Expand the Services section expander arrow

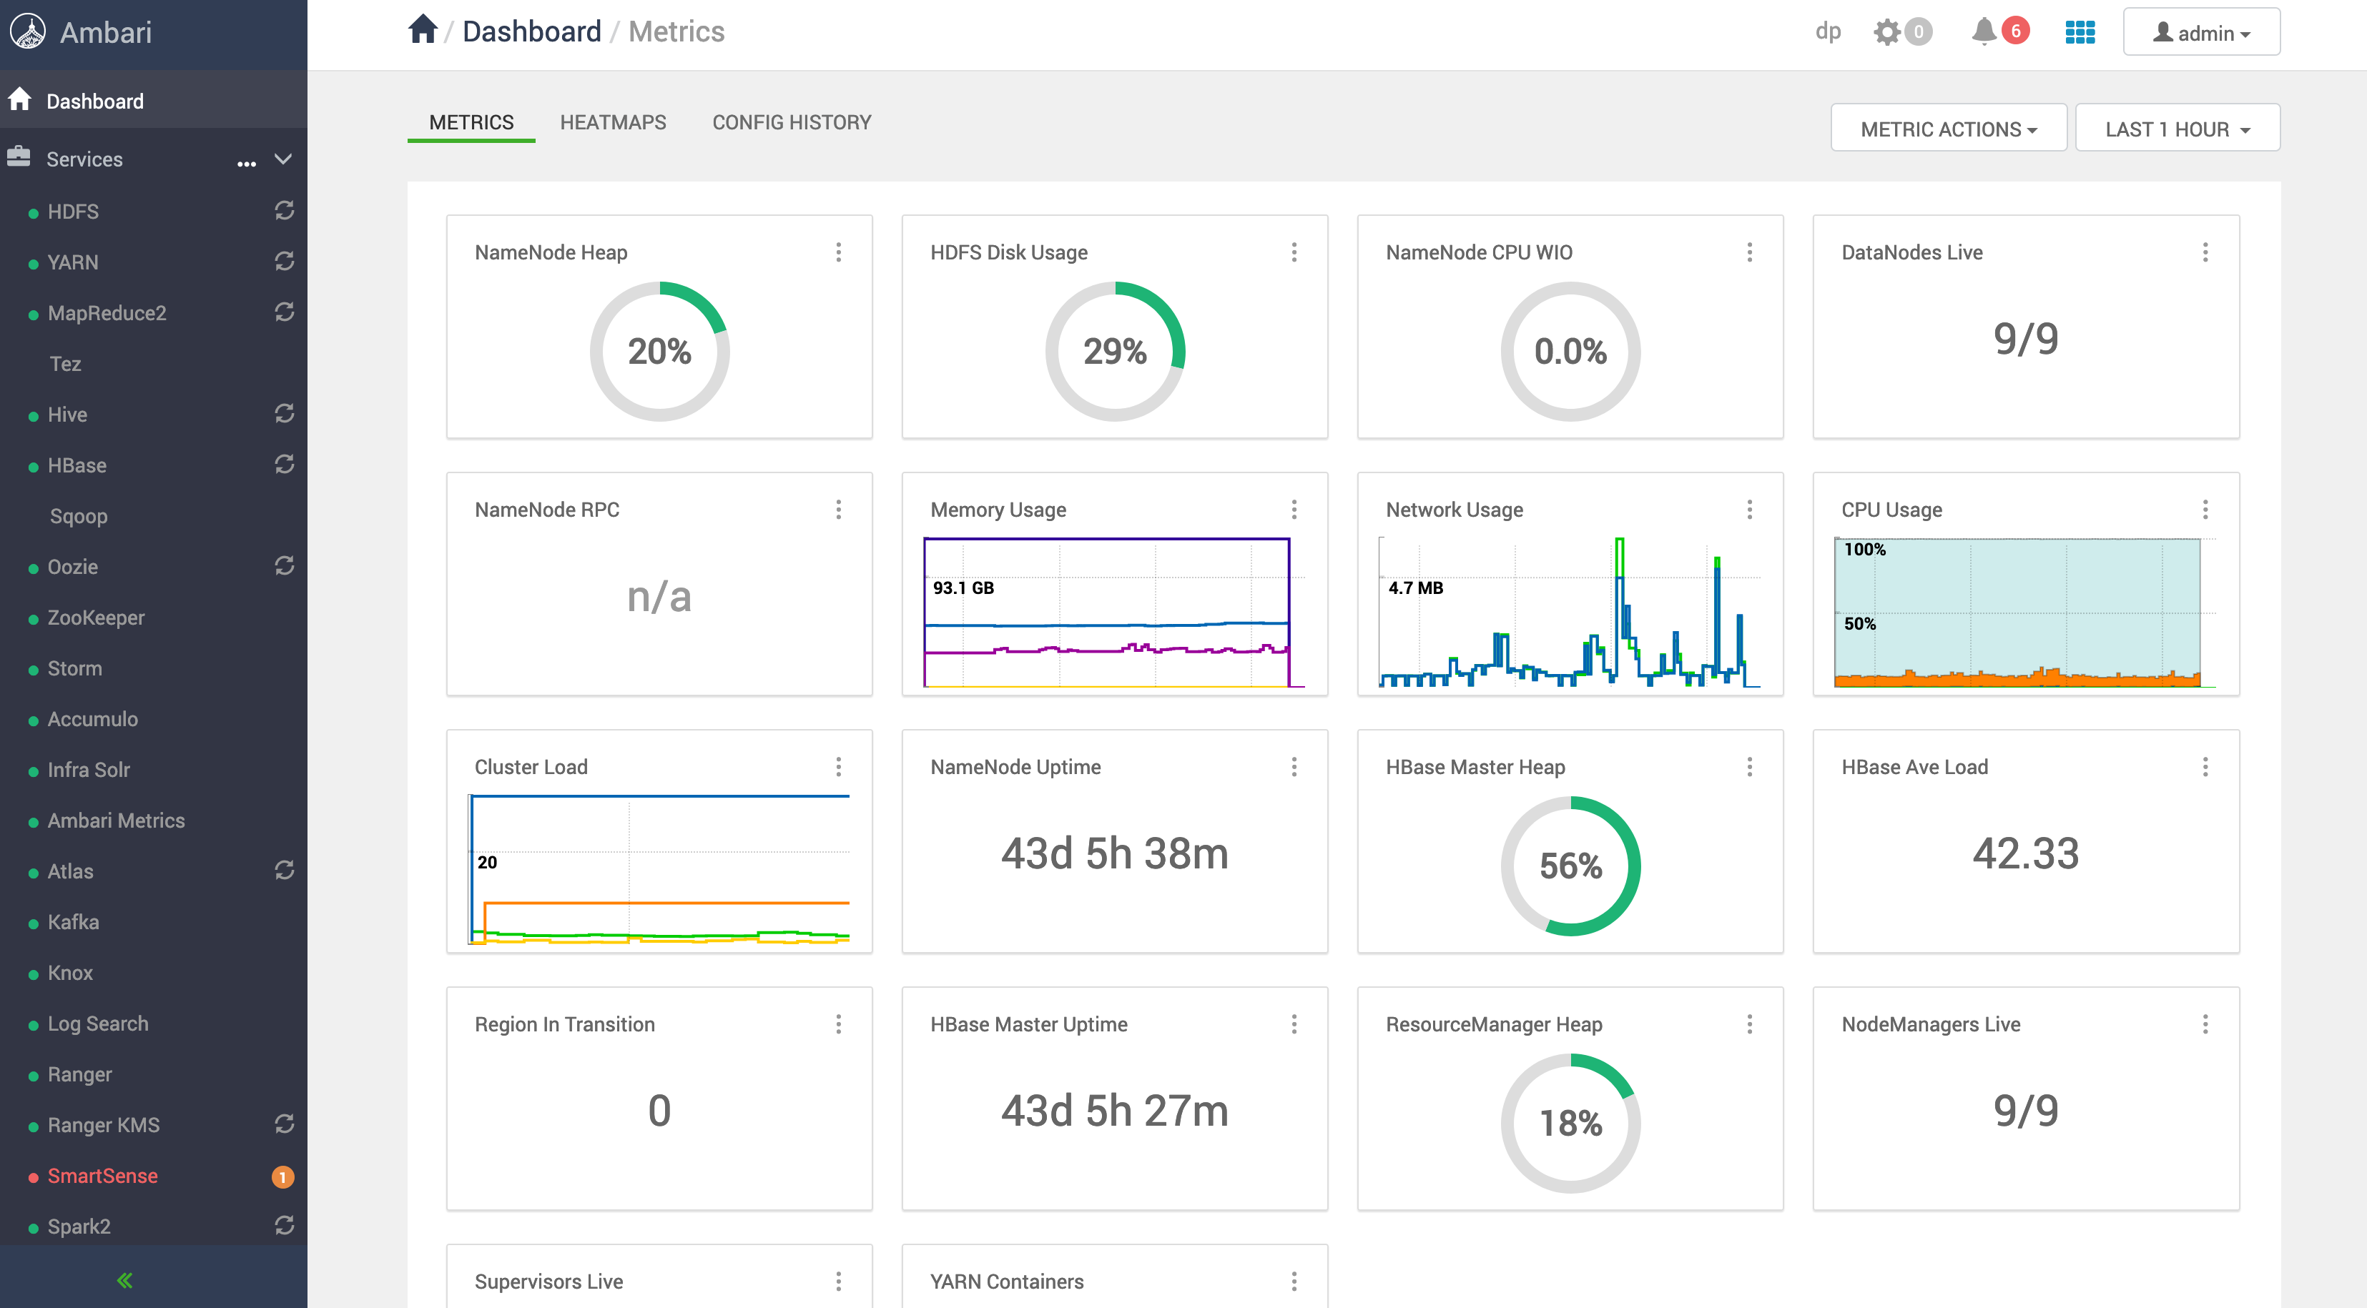pos(287,158)
